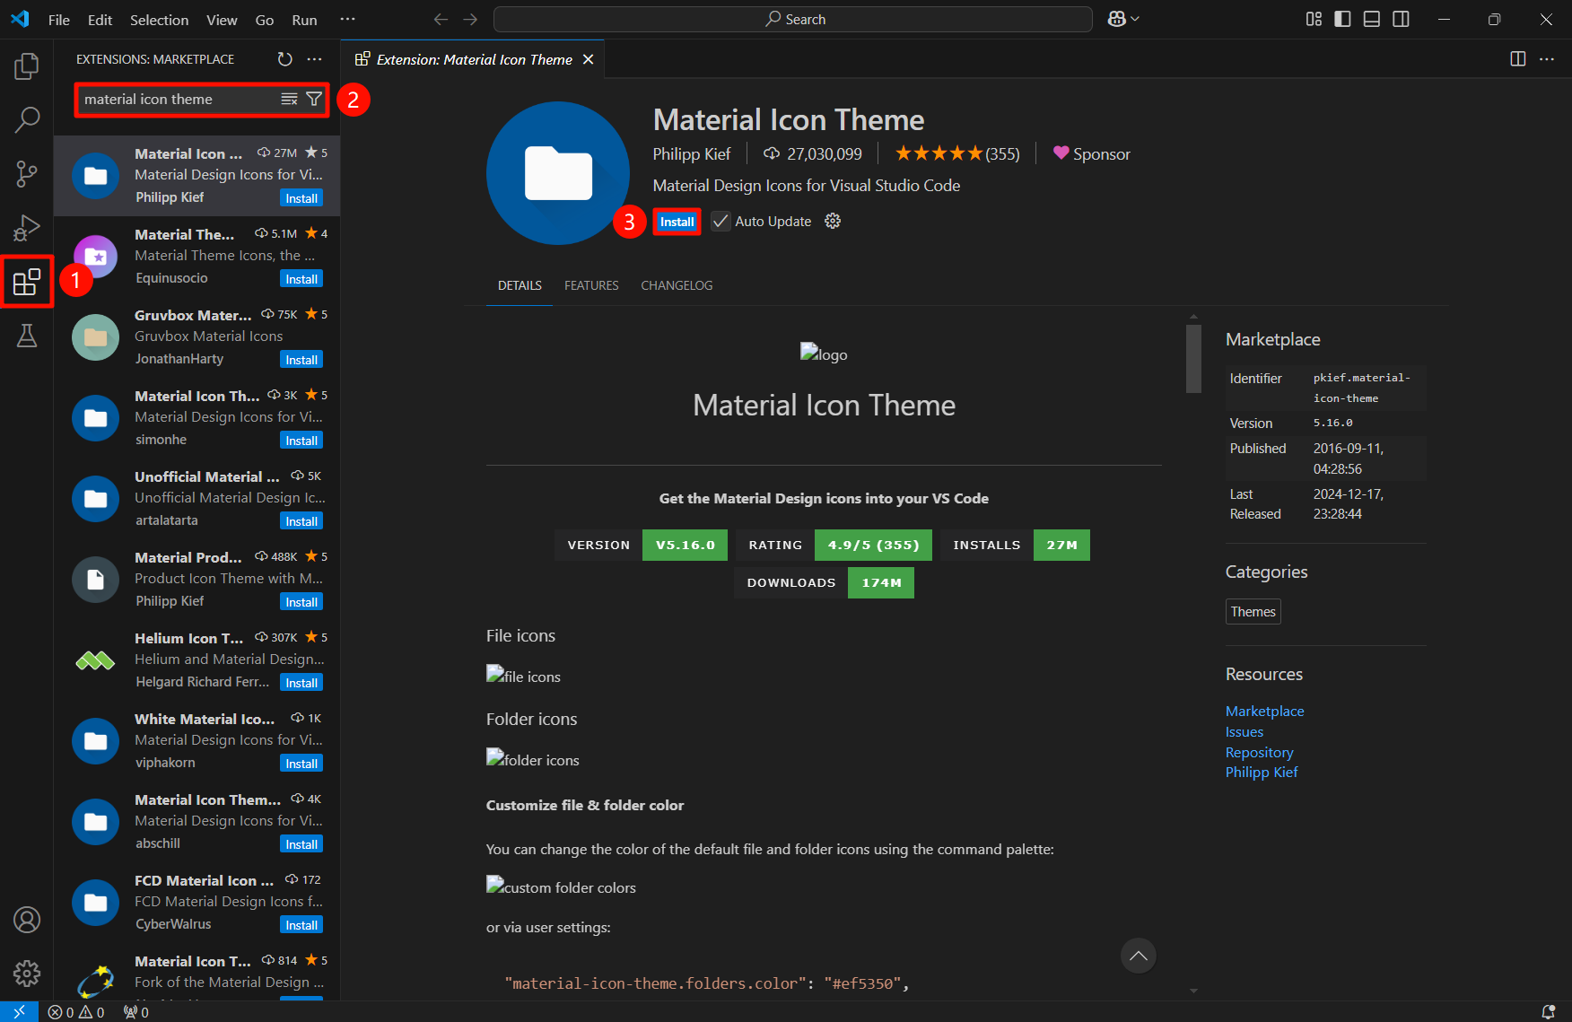
Task: Open the Repository link under Resources
Action: (x=1259, y=752)
